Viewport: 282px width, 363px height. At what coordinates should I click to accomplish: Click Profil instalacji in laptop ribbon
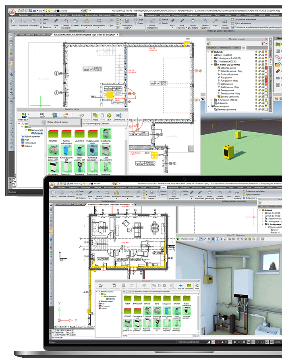237,195
